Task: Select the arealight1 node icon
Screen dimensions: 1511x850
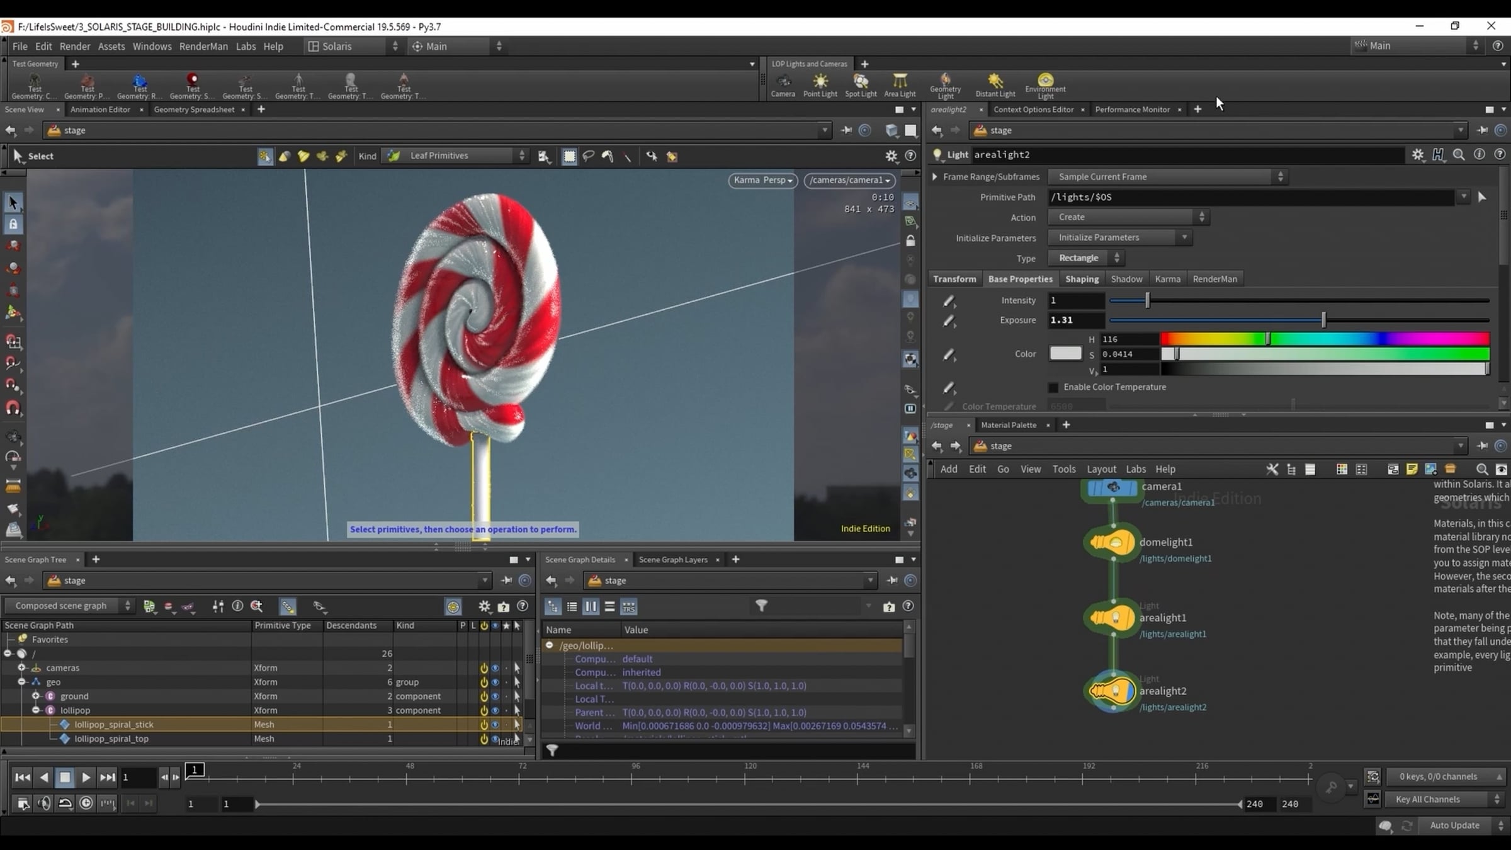Action: pyautogui.click(x=1112, y=618)
